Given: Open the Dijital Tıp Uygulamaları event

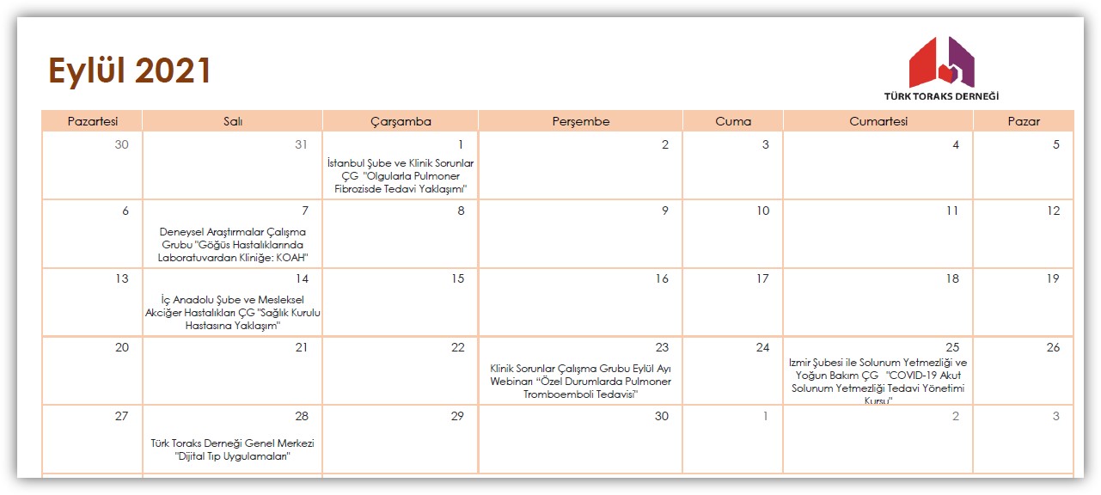Looking at the screenshot, I should [233, 449].
